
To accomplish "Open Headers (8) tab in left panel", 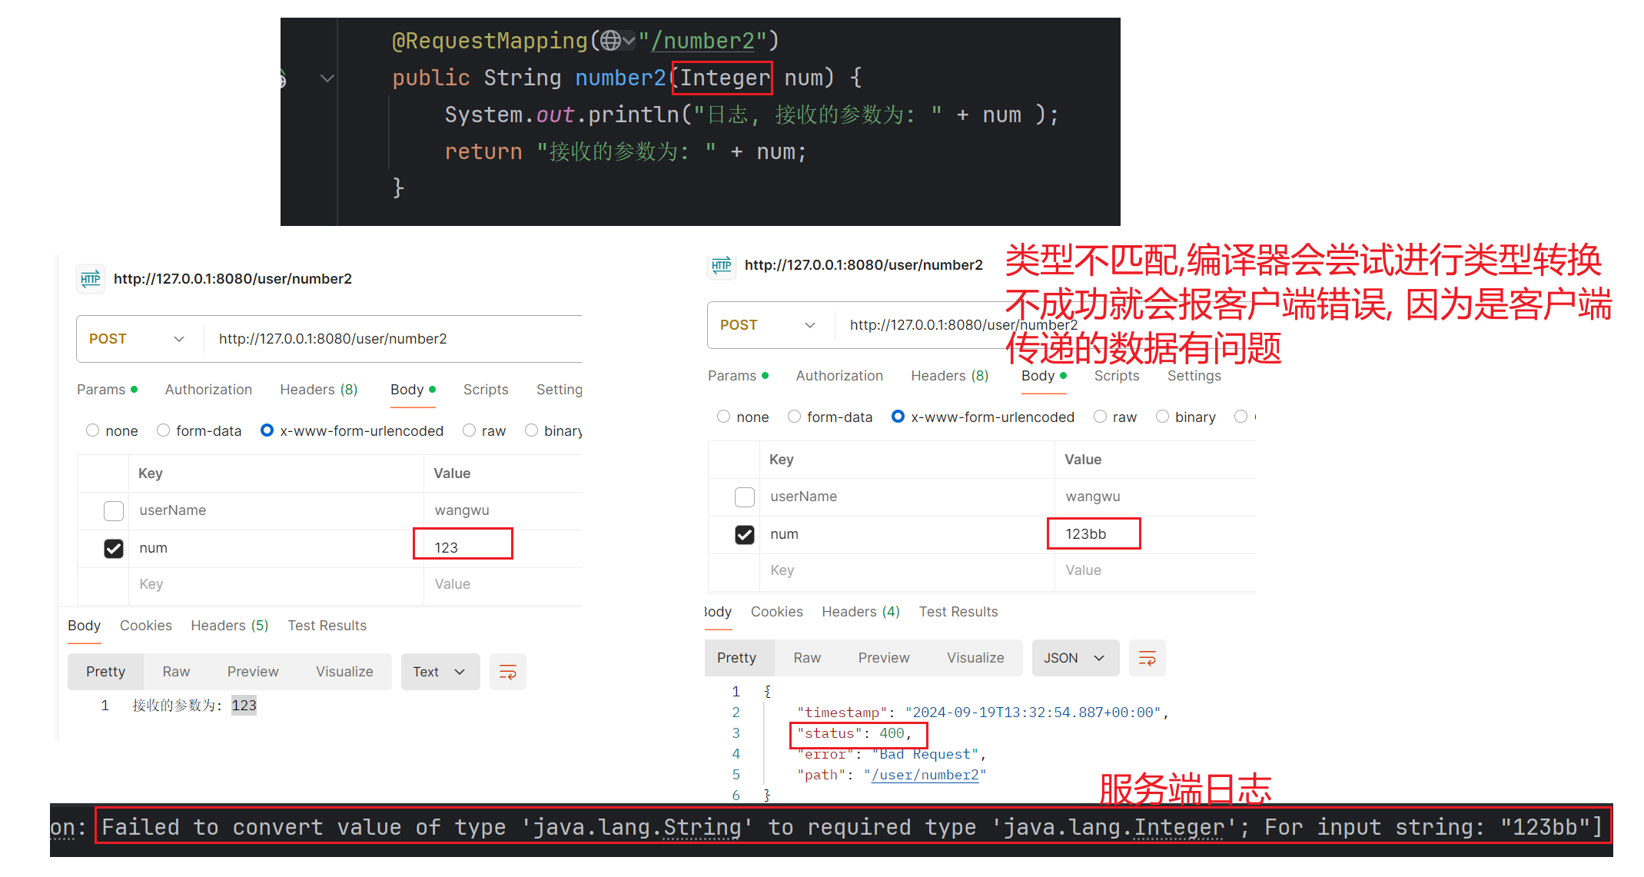I will click(319, 390).
